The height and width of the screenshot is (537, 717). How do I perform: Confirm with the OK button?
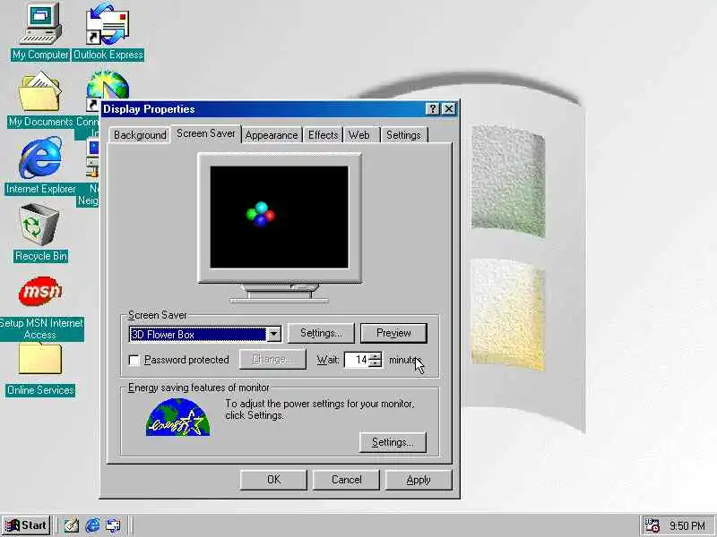pyautogui.click(x=273, y=480)
